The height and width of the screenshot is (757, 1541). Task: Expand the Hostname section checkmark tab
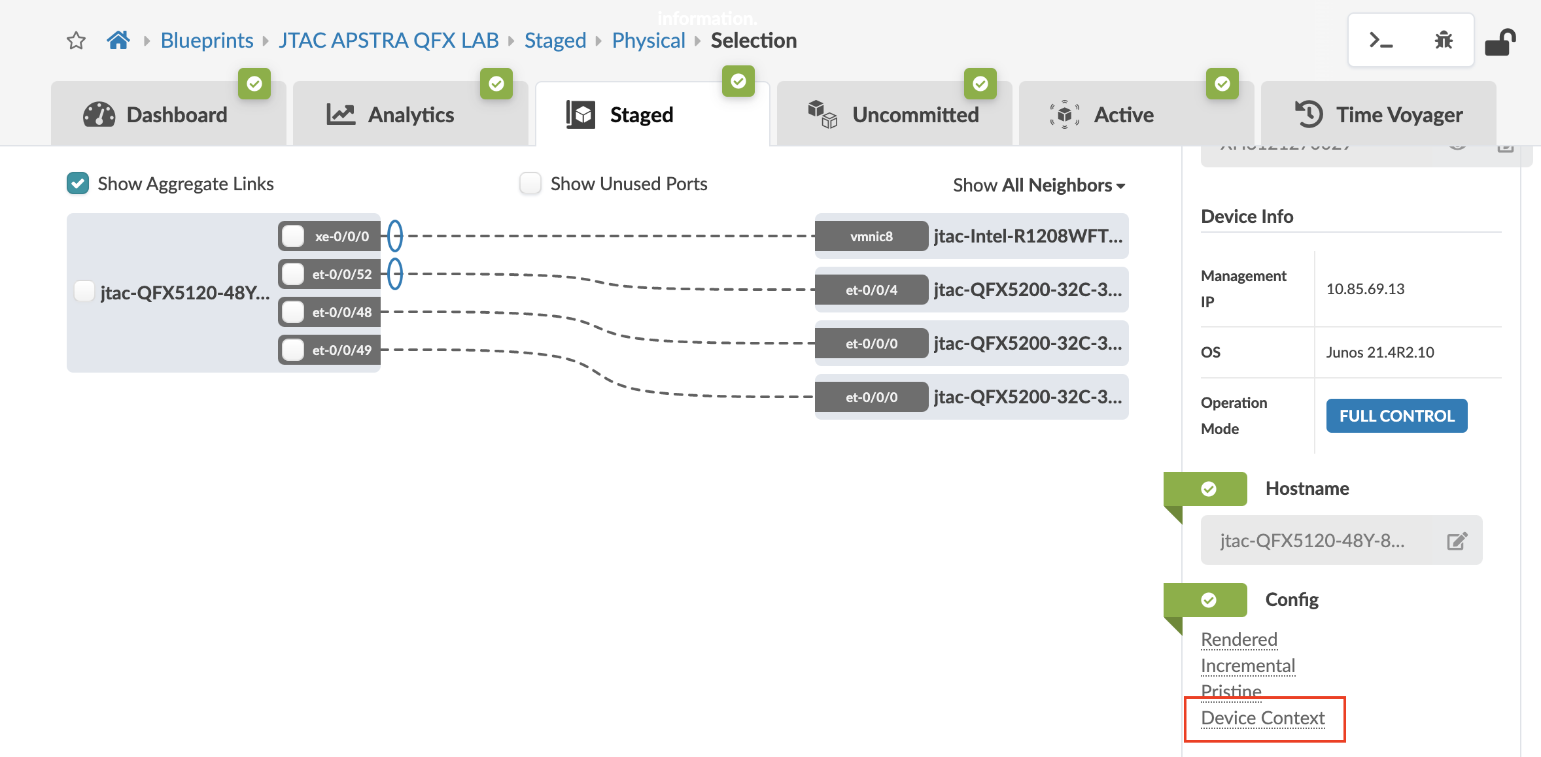tap(1209, 489)
